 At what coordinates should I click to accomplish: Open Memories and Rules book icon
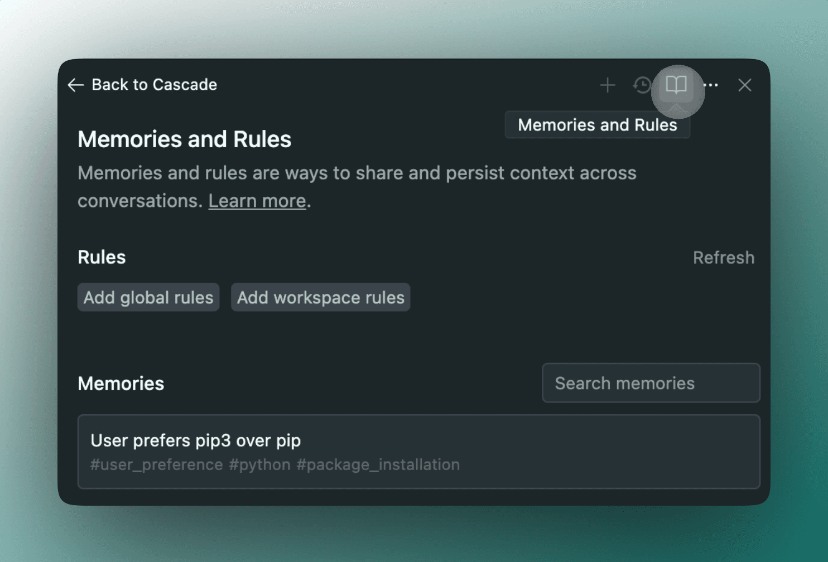[676, 85]
